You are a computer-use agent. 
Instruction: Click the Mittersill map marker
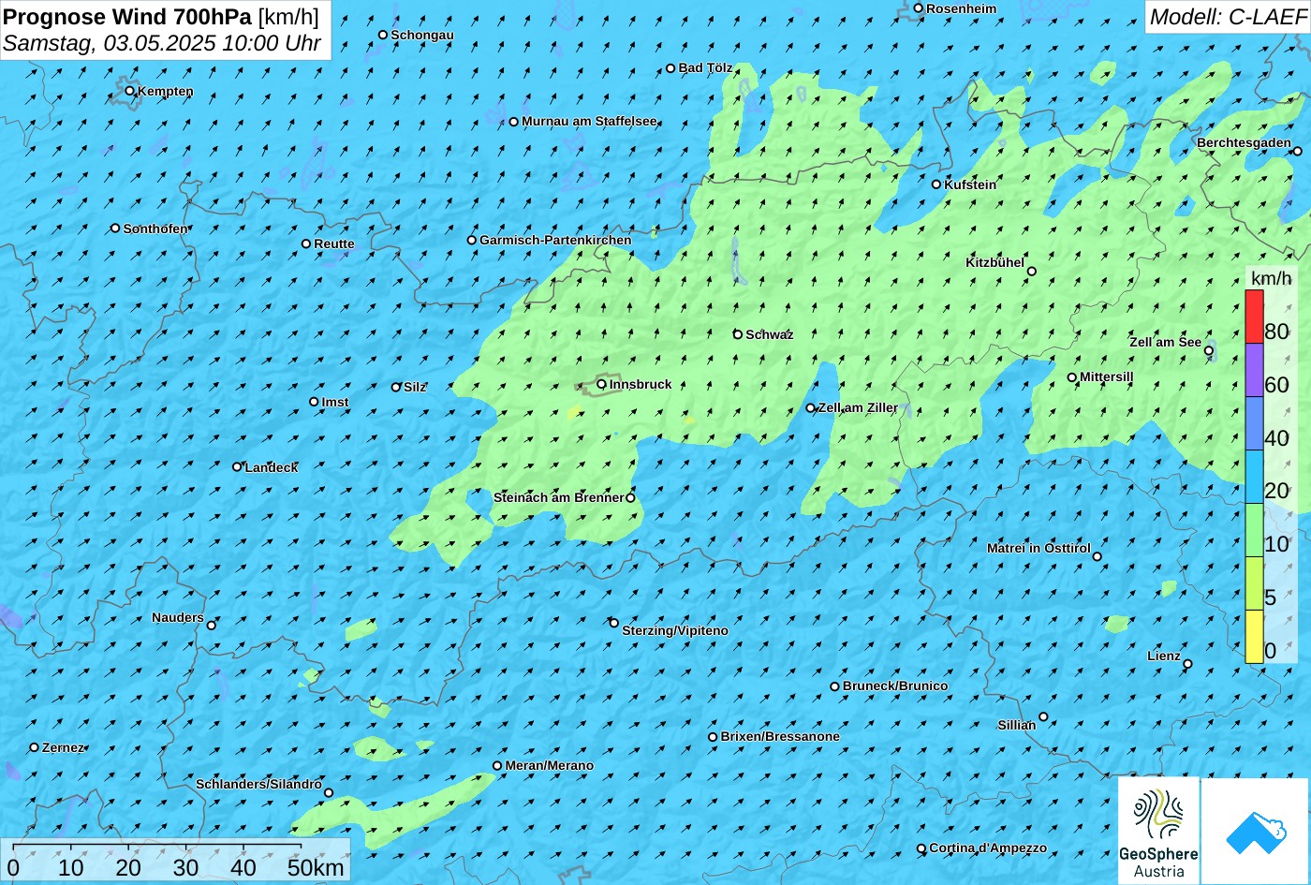click(1072, 377)
